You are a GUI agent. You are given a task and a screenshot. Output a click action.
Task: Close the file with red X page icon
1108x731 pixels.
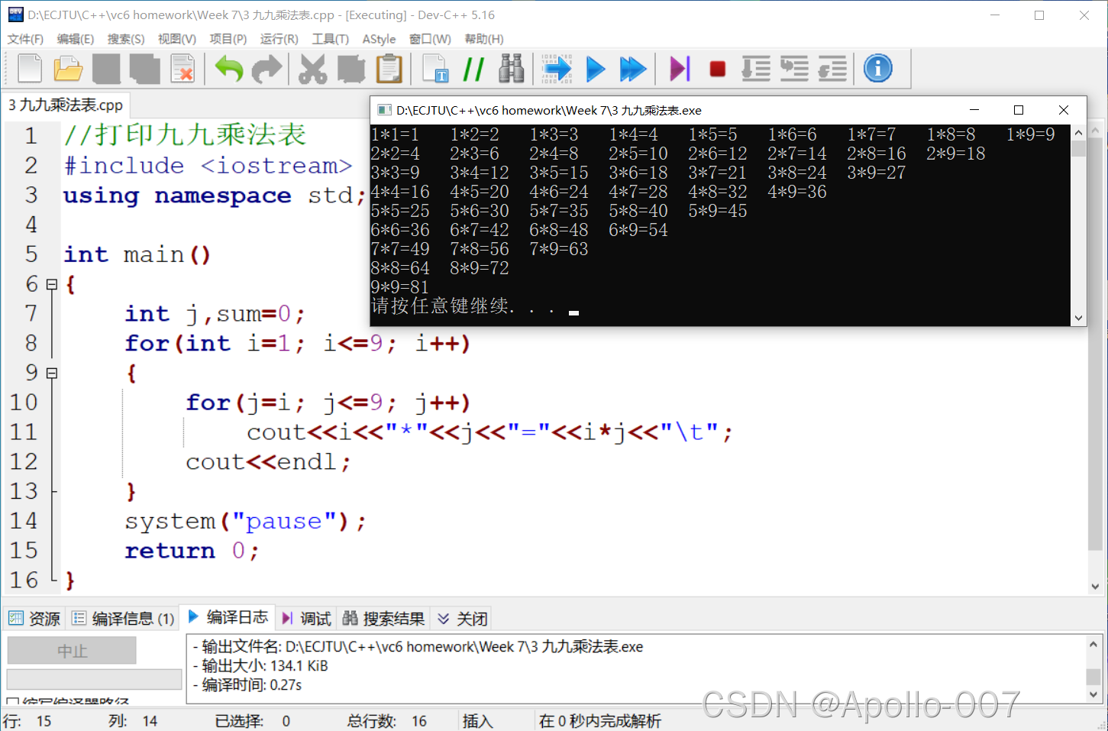click(183, 69)
